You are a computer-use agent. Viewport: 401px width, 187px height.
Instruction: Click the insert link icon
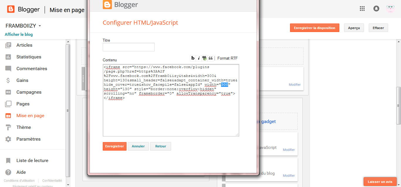(x=204, y=58)
